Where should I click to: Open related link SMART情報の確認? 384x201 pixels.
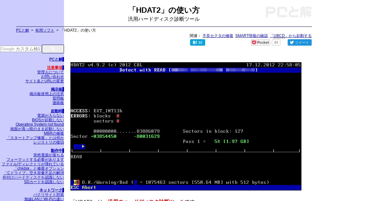pyautogui.click(x=252, y=36)
